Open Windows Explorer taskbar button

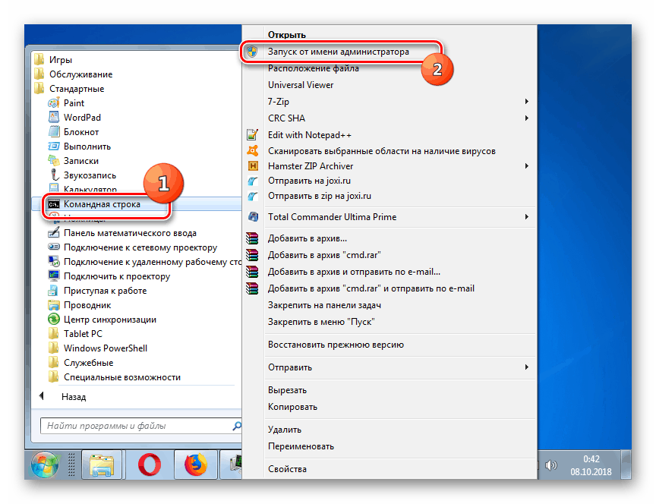tap(102, 465)
